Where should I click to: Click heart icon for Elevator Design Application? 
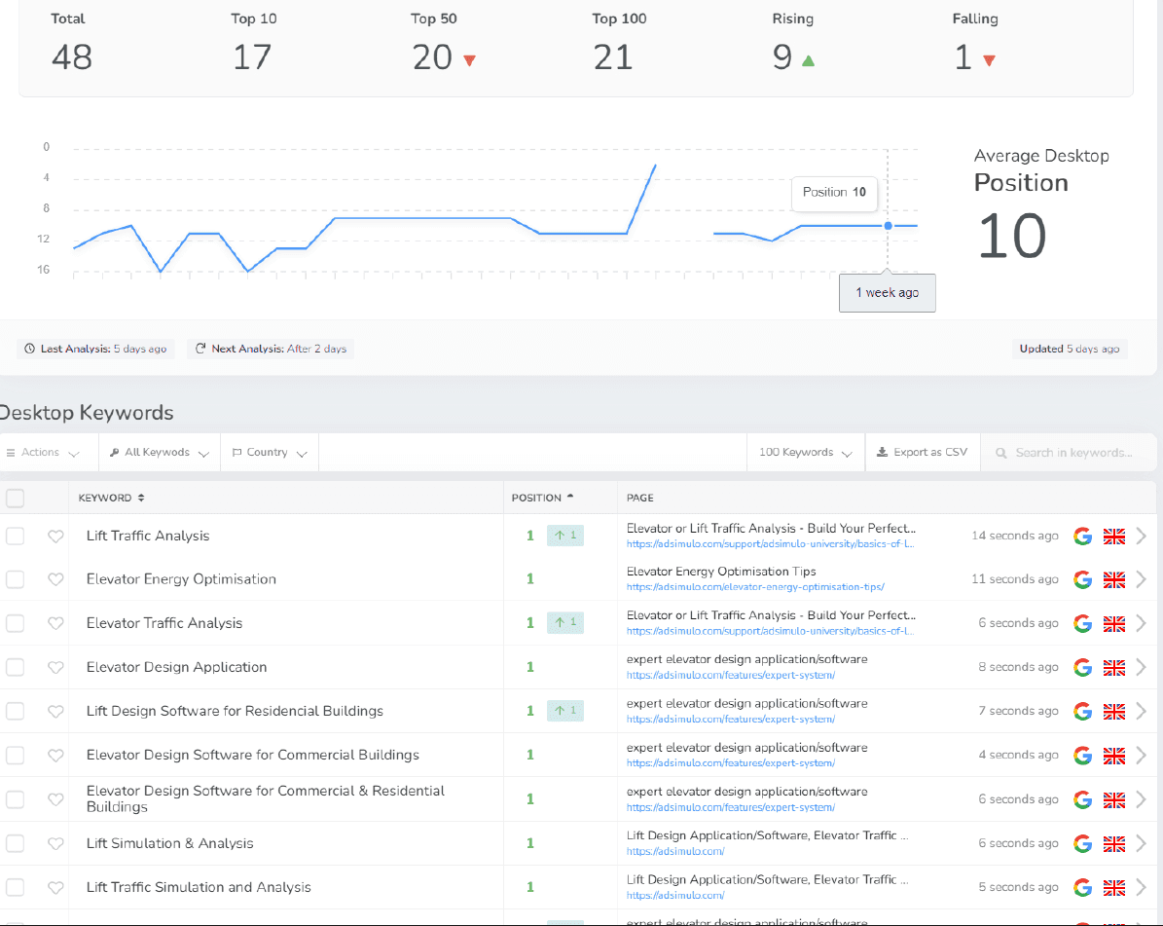55,668
